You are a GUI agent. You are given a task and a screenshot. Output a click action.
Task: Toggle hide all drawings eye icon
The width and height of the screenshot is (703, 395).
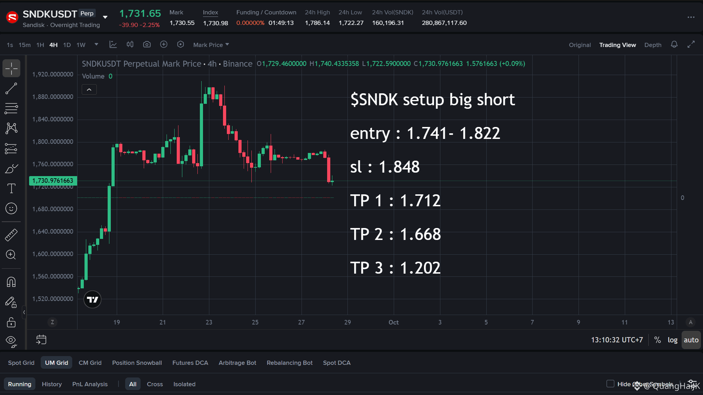click(11, 341)
